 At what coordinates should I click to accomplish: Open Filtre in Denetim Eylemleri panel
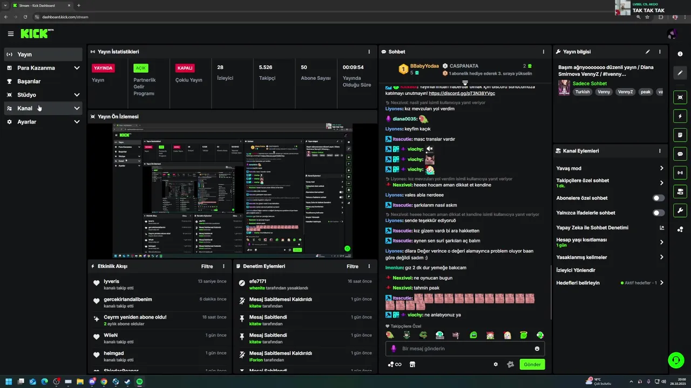tap(353, 266)
